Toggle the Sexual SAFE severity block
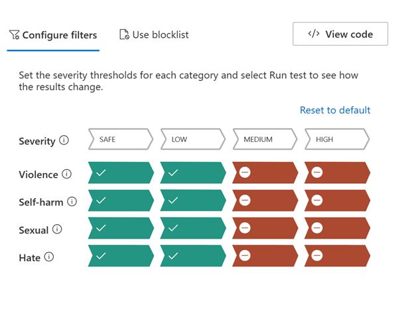This screenshot has height=311, width=404. point(121,228)
